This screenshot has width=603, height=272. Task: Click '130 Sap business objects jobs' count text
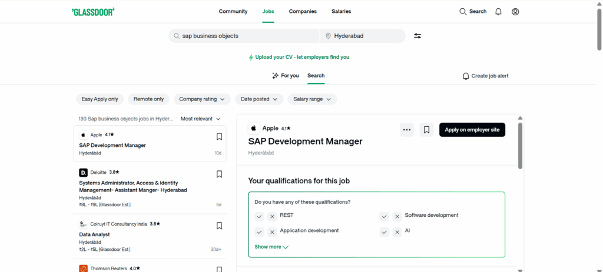coord(126,119)
